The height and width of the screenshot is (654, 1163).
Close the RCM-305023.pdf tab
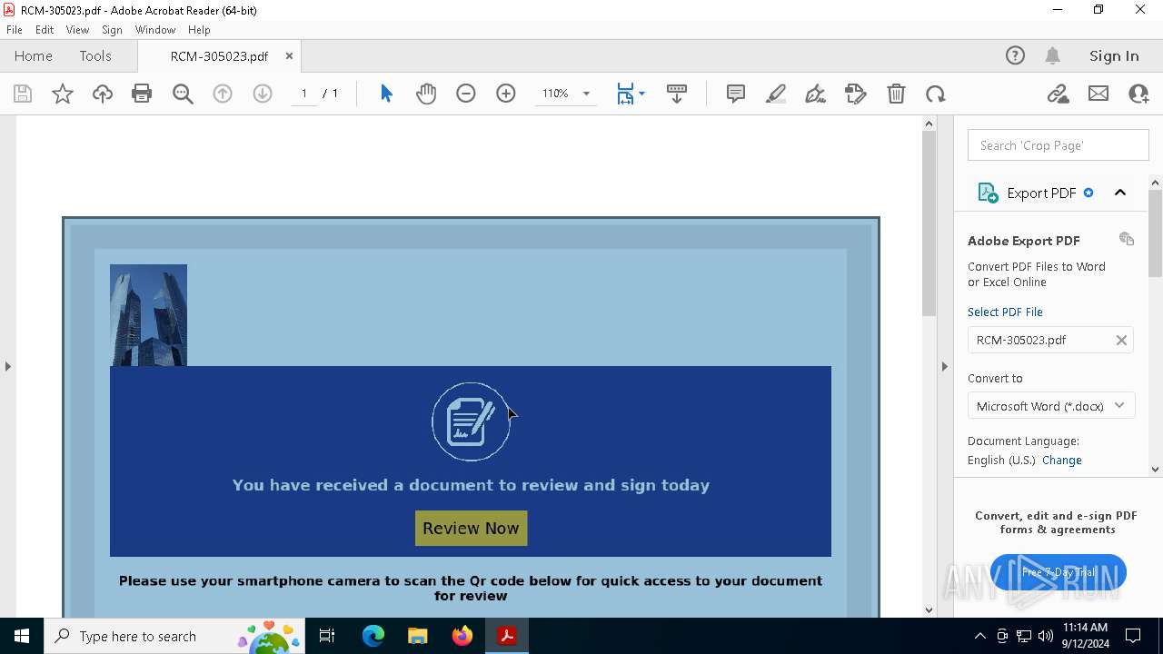[289, 55]
